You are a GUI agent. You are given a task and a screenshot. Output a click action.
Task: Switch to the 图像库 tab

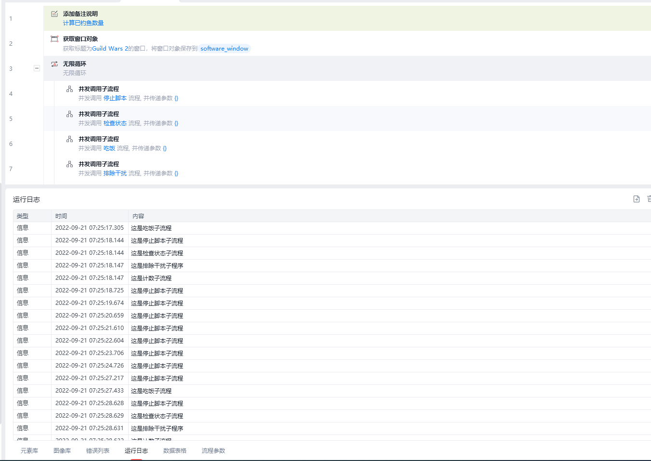click(62, 451)
